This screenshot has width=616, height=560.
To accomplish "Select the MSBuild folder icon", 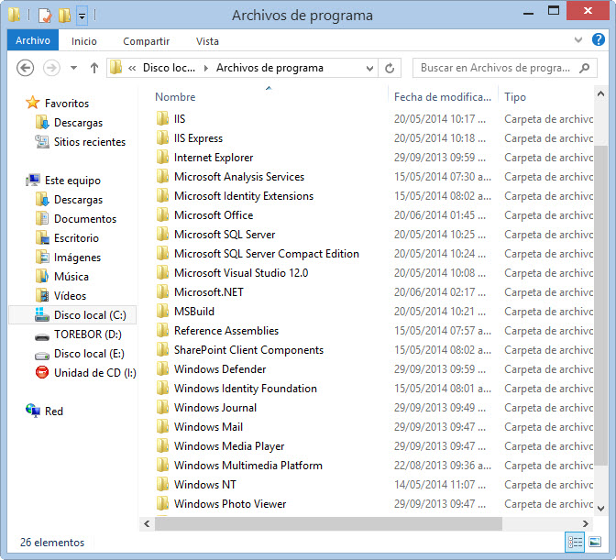I will click(x=162, y=311).
